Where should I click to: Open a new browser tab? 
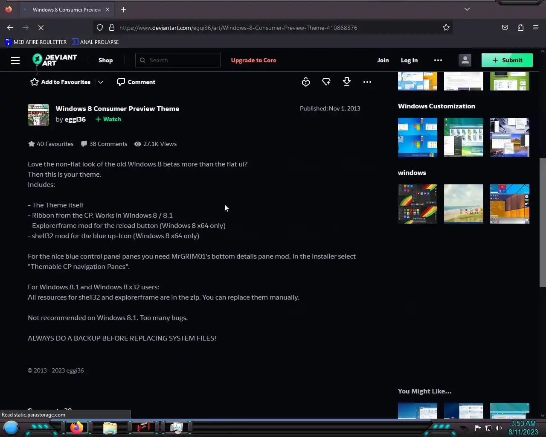point(123,9)
